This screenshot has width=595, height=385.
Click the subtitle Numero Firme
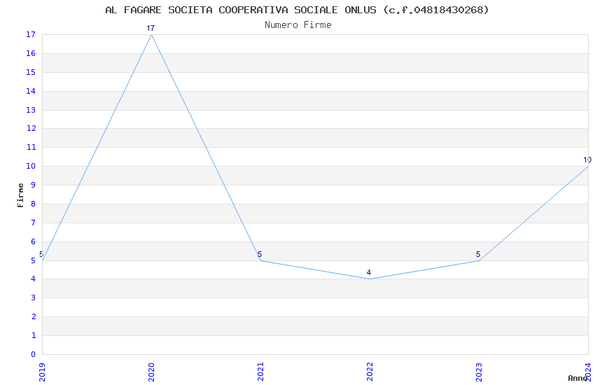pyautogui.click(x=298, y=25)
